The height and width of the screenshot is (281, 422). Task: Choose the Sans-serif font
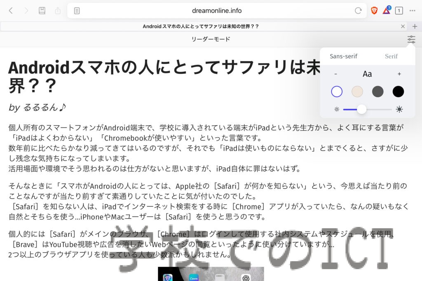343,56
